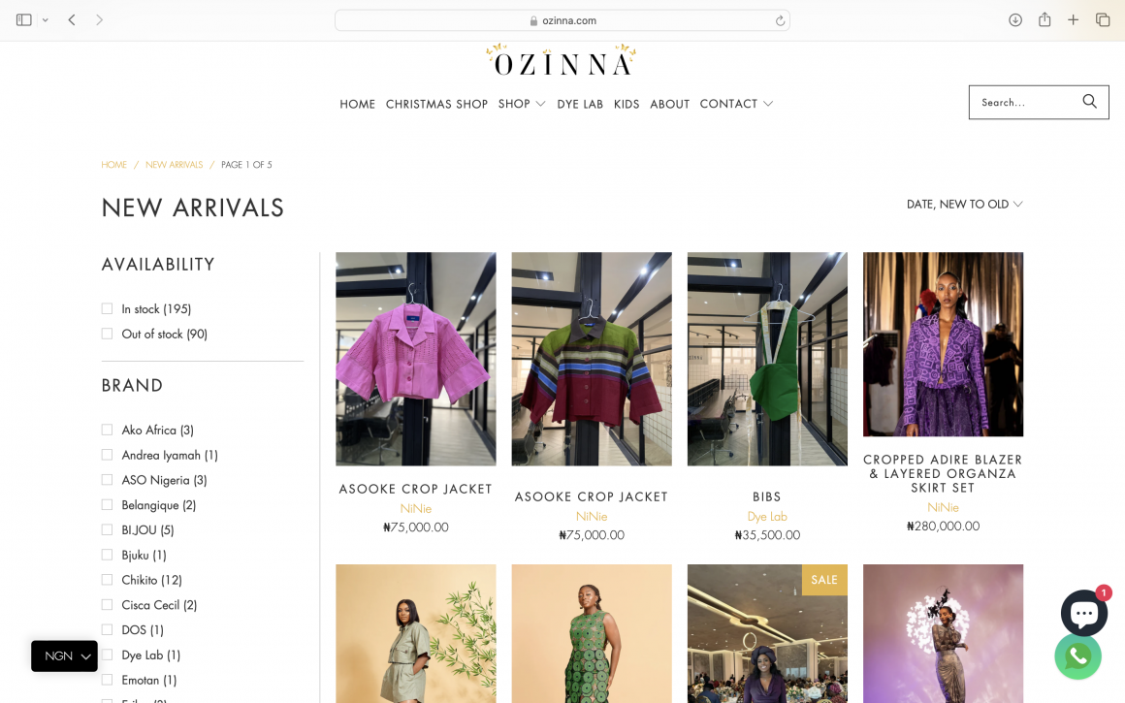
Task: Expand the Date, New to Old sort dropdown
Action: [x=964, y=205]
